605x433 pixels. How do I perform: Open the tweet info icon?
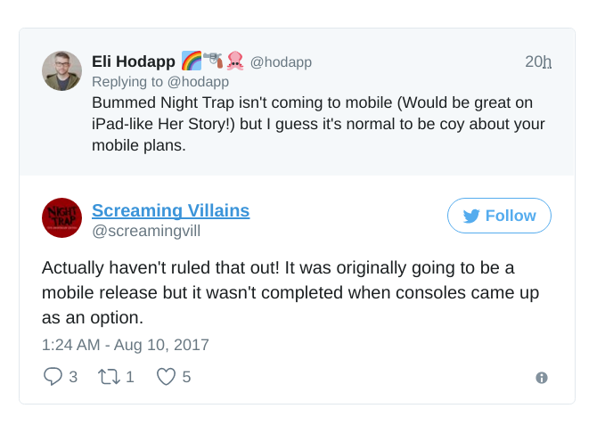(x=542, y=378)
